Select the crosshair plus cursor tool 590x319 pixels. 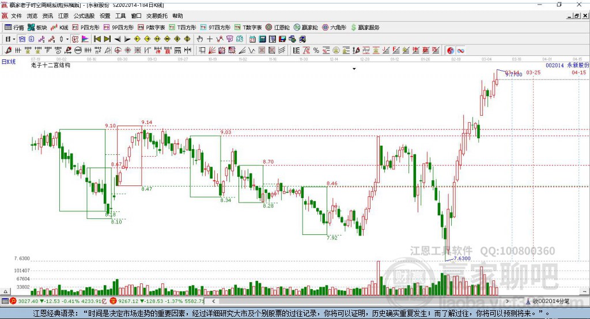pos(210,39)
